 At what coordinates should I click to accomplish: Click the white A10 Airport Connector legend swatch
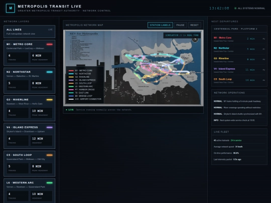click(71, 99)
